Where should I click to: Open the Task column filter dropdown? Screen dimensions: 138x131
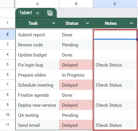(54, 23)
